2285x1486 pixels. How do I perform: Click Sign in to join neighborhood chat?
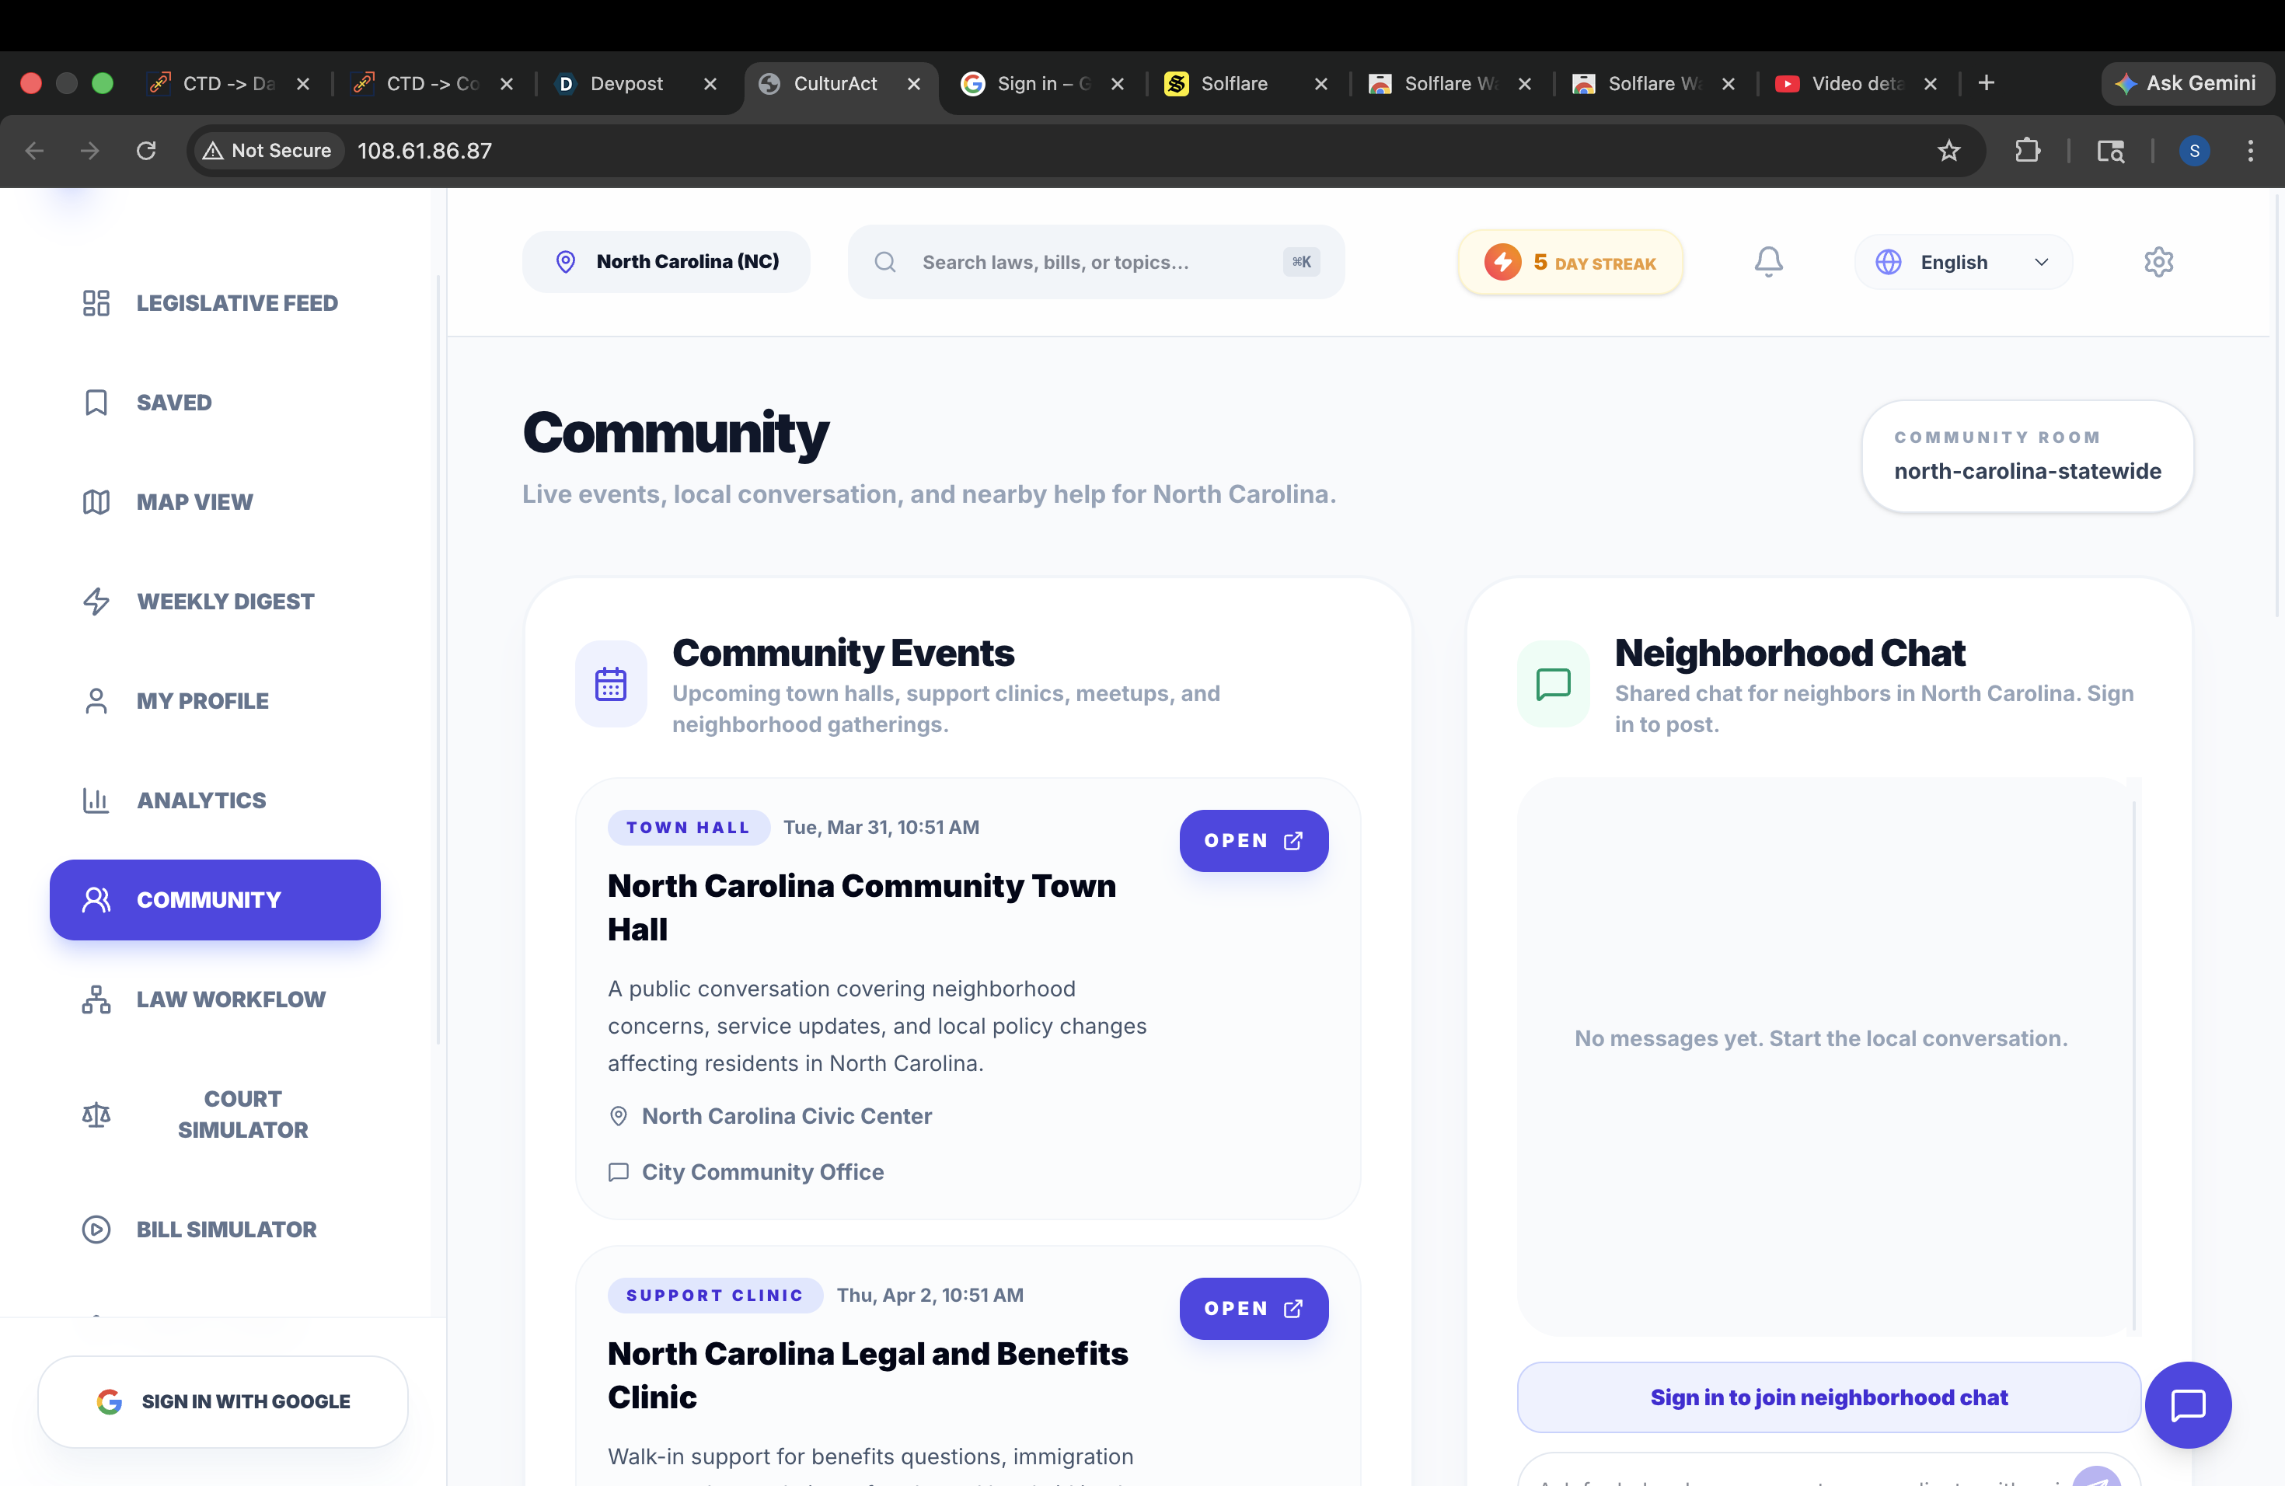point(1828,1397)
